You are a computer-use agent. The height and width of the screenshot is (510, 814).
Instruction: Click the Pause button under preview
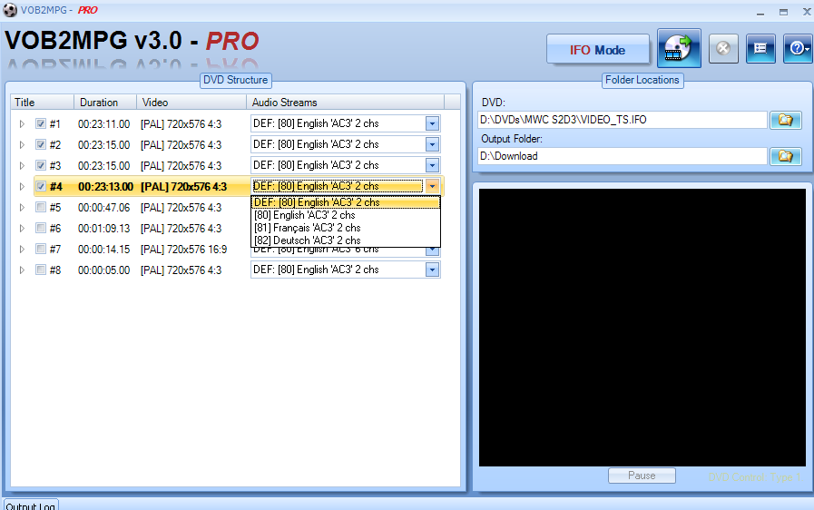click(x=642, y=476)
